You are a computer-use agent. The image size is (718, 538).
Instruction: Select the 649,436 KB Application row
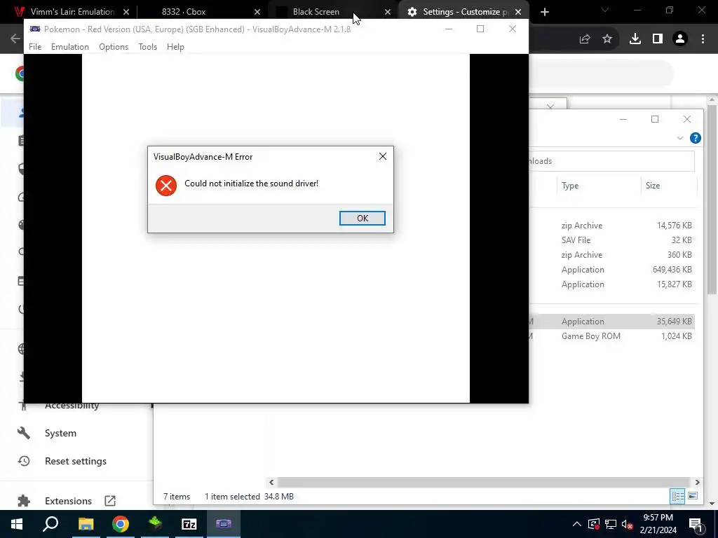[611, 270]
